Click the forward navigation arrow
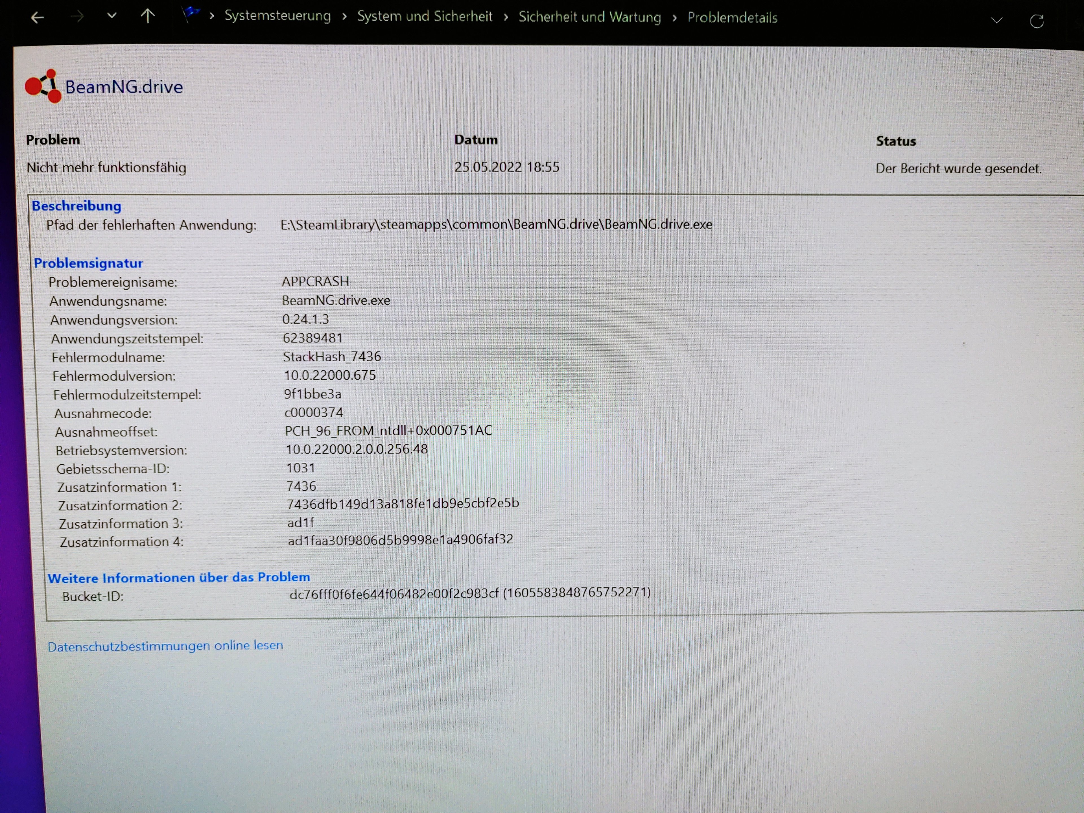Viewport: 1084px width, 813px height. pyautogui.click(x=77, y=17)
